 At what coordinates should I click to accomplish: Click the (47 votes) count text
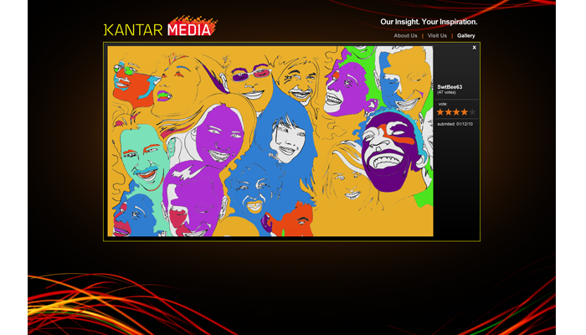pos(449,92)
